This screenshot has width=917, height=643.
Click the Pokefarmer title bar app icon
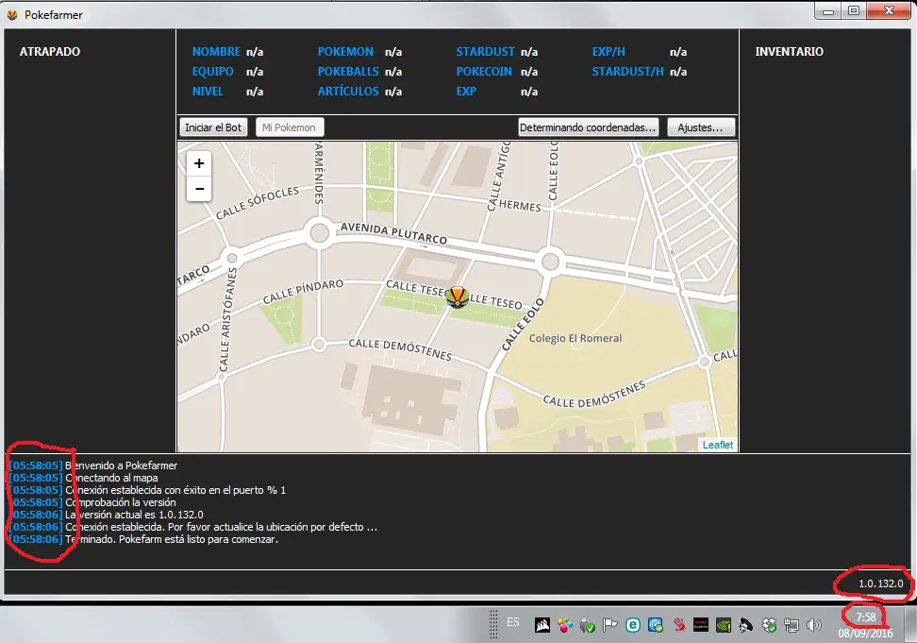(12, 14)
